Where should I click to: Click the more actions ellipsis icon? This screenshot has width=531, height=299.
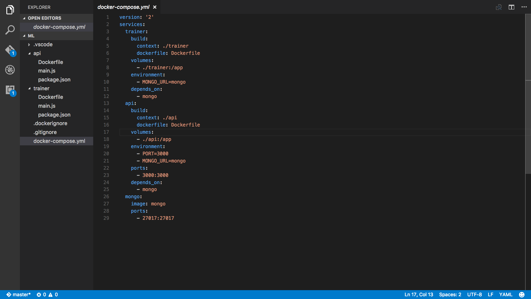524,7
